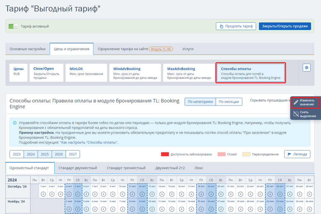The image size is (321, 214).
Task: Click the Снять выделение dashed-square icon
Action: click(x=296, y=114)
